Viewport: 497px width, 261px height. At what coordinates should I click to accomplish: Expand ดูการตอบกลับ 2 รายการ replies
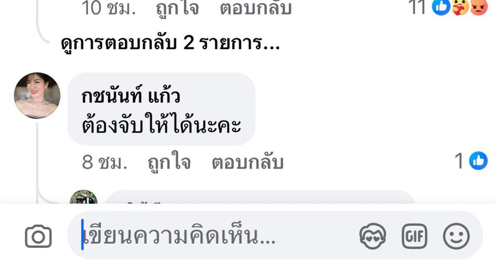(170, 43)
